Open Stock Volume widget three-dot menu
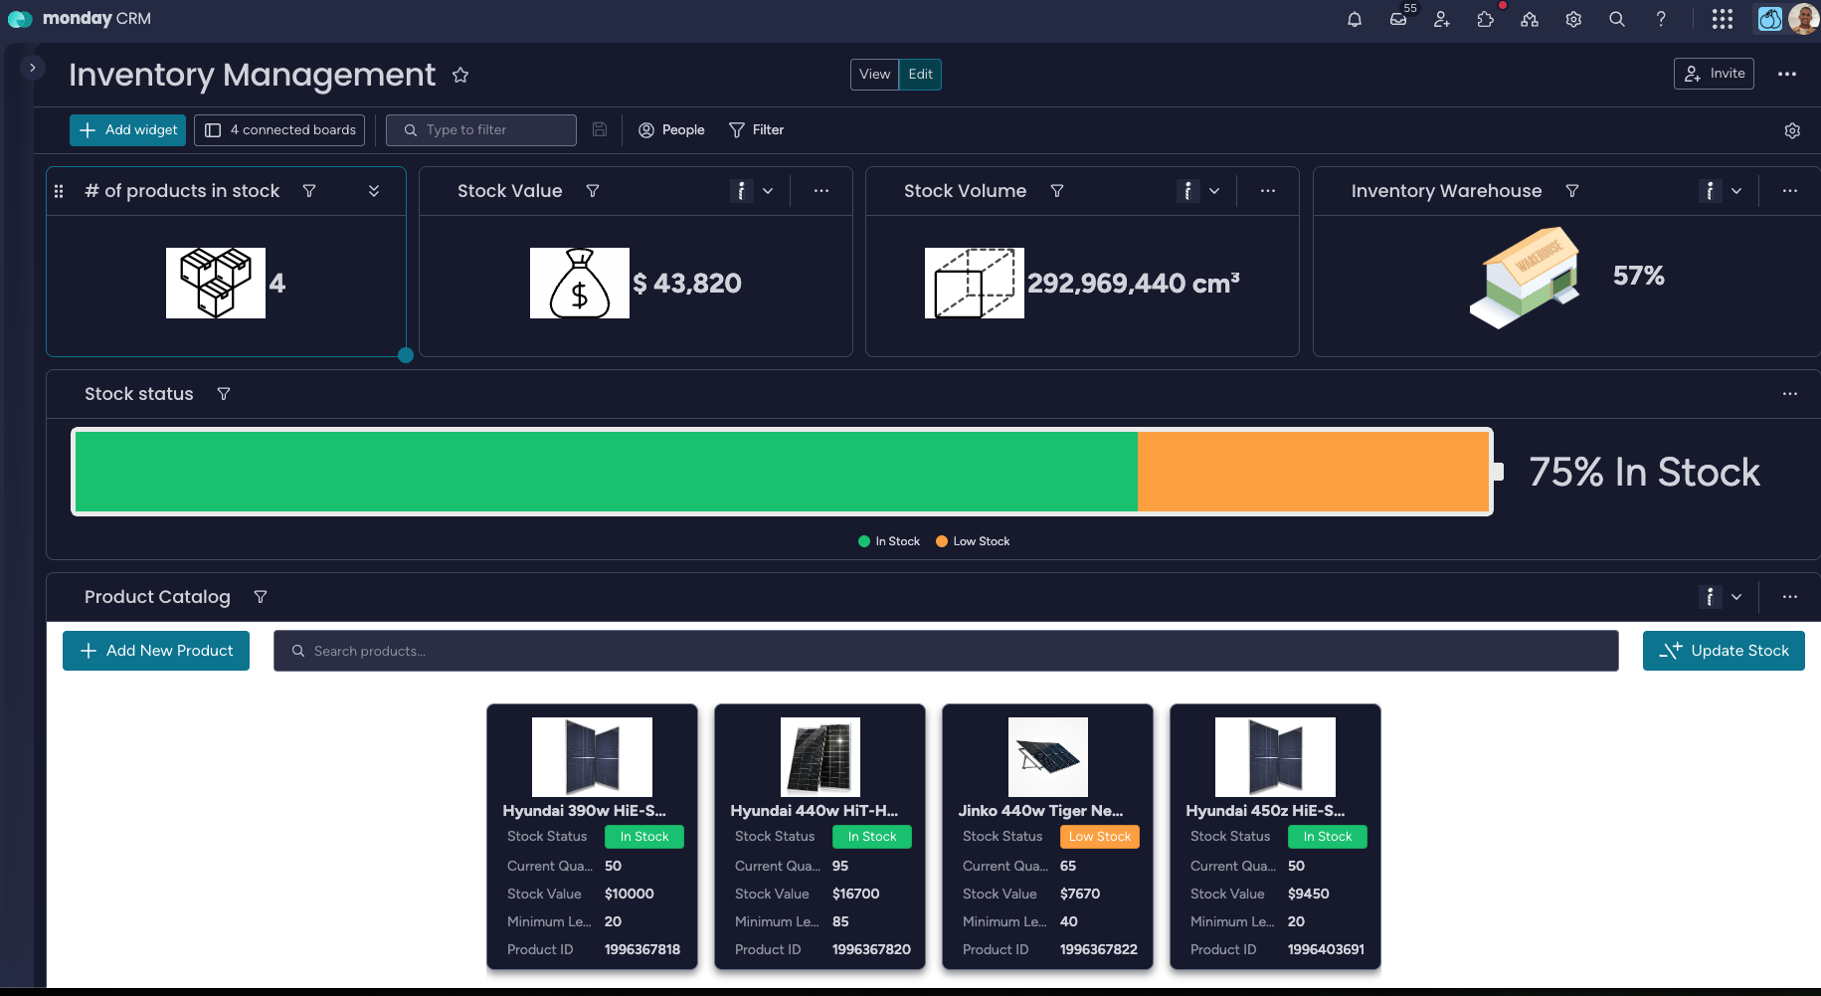This screenshot has width=1821, height=996. pyautogui.click(x=1268, y=191)
